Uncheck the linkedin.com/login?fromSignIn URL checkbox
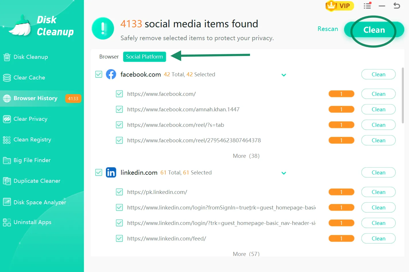Image resolution: width=409 pixels, height=272 pixels. tap(119, 207)
